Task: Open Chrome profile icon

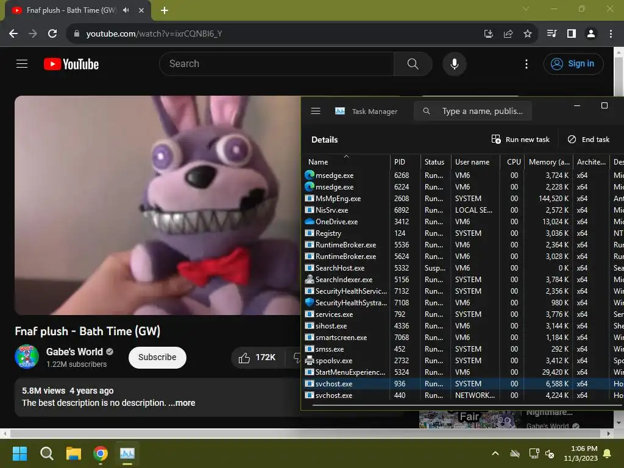Action: click(x=591, y=34)
